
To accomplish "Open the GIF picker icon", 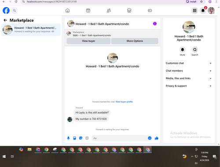I will pos(87,138).
